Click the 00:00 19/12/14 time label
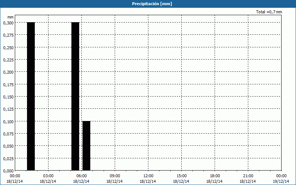The width and height of the screenshot is (296, 185). (281, 179)
